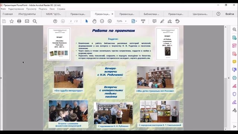Open the pink Organize Pages tool in the right panel
This screenshot has width=238, height=134.
point(234,45)
